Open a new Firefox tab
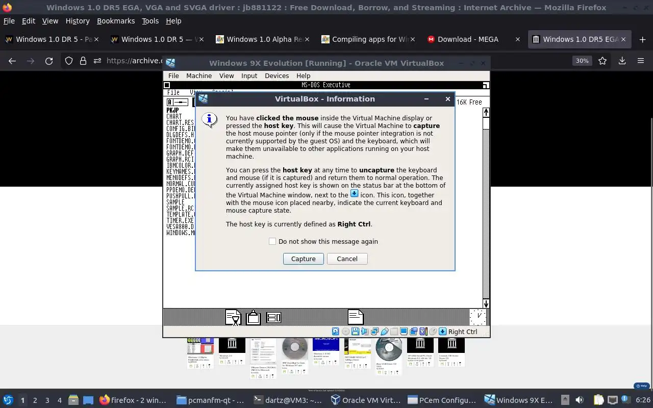Screen dimensions: 653x408 (642, 39)
